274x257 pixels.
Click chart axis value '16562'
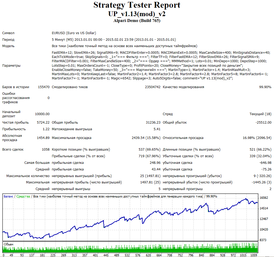pos(264,198)
